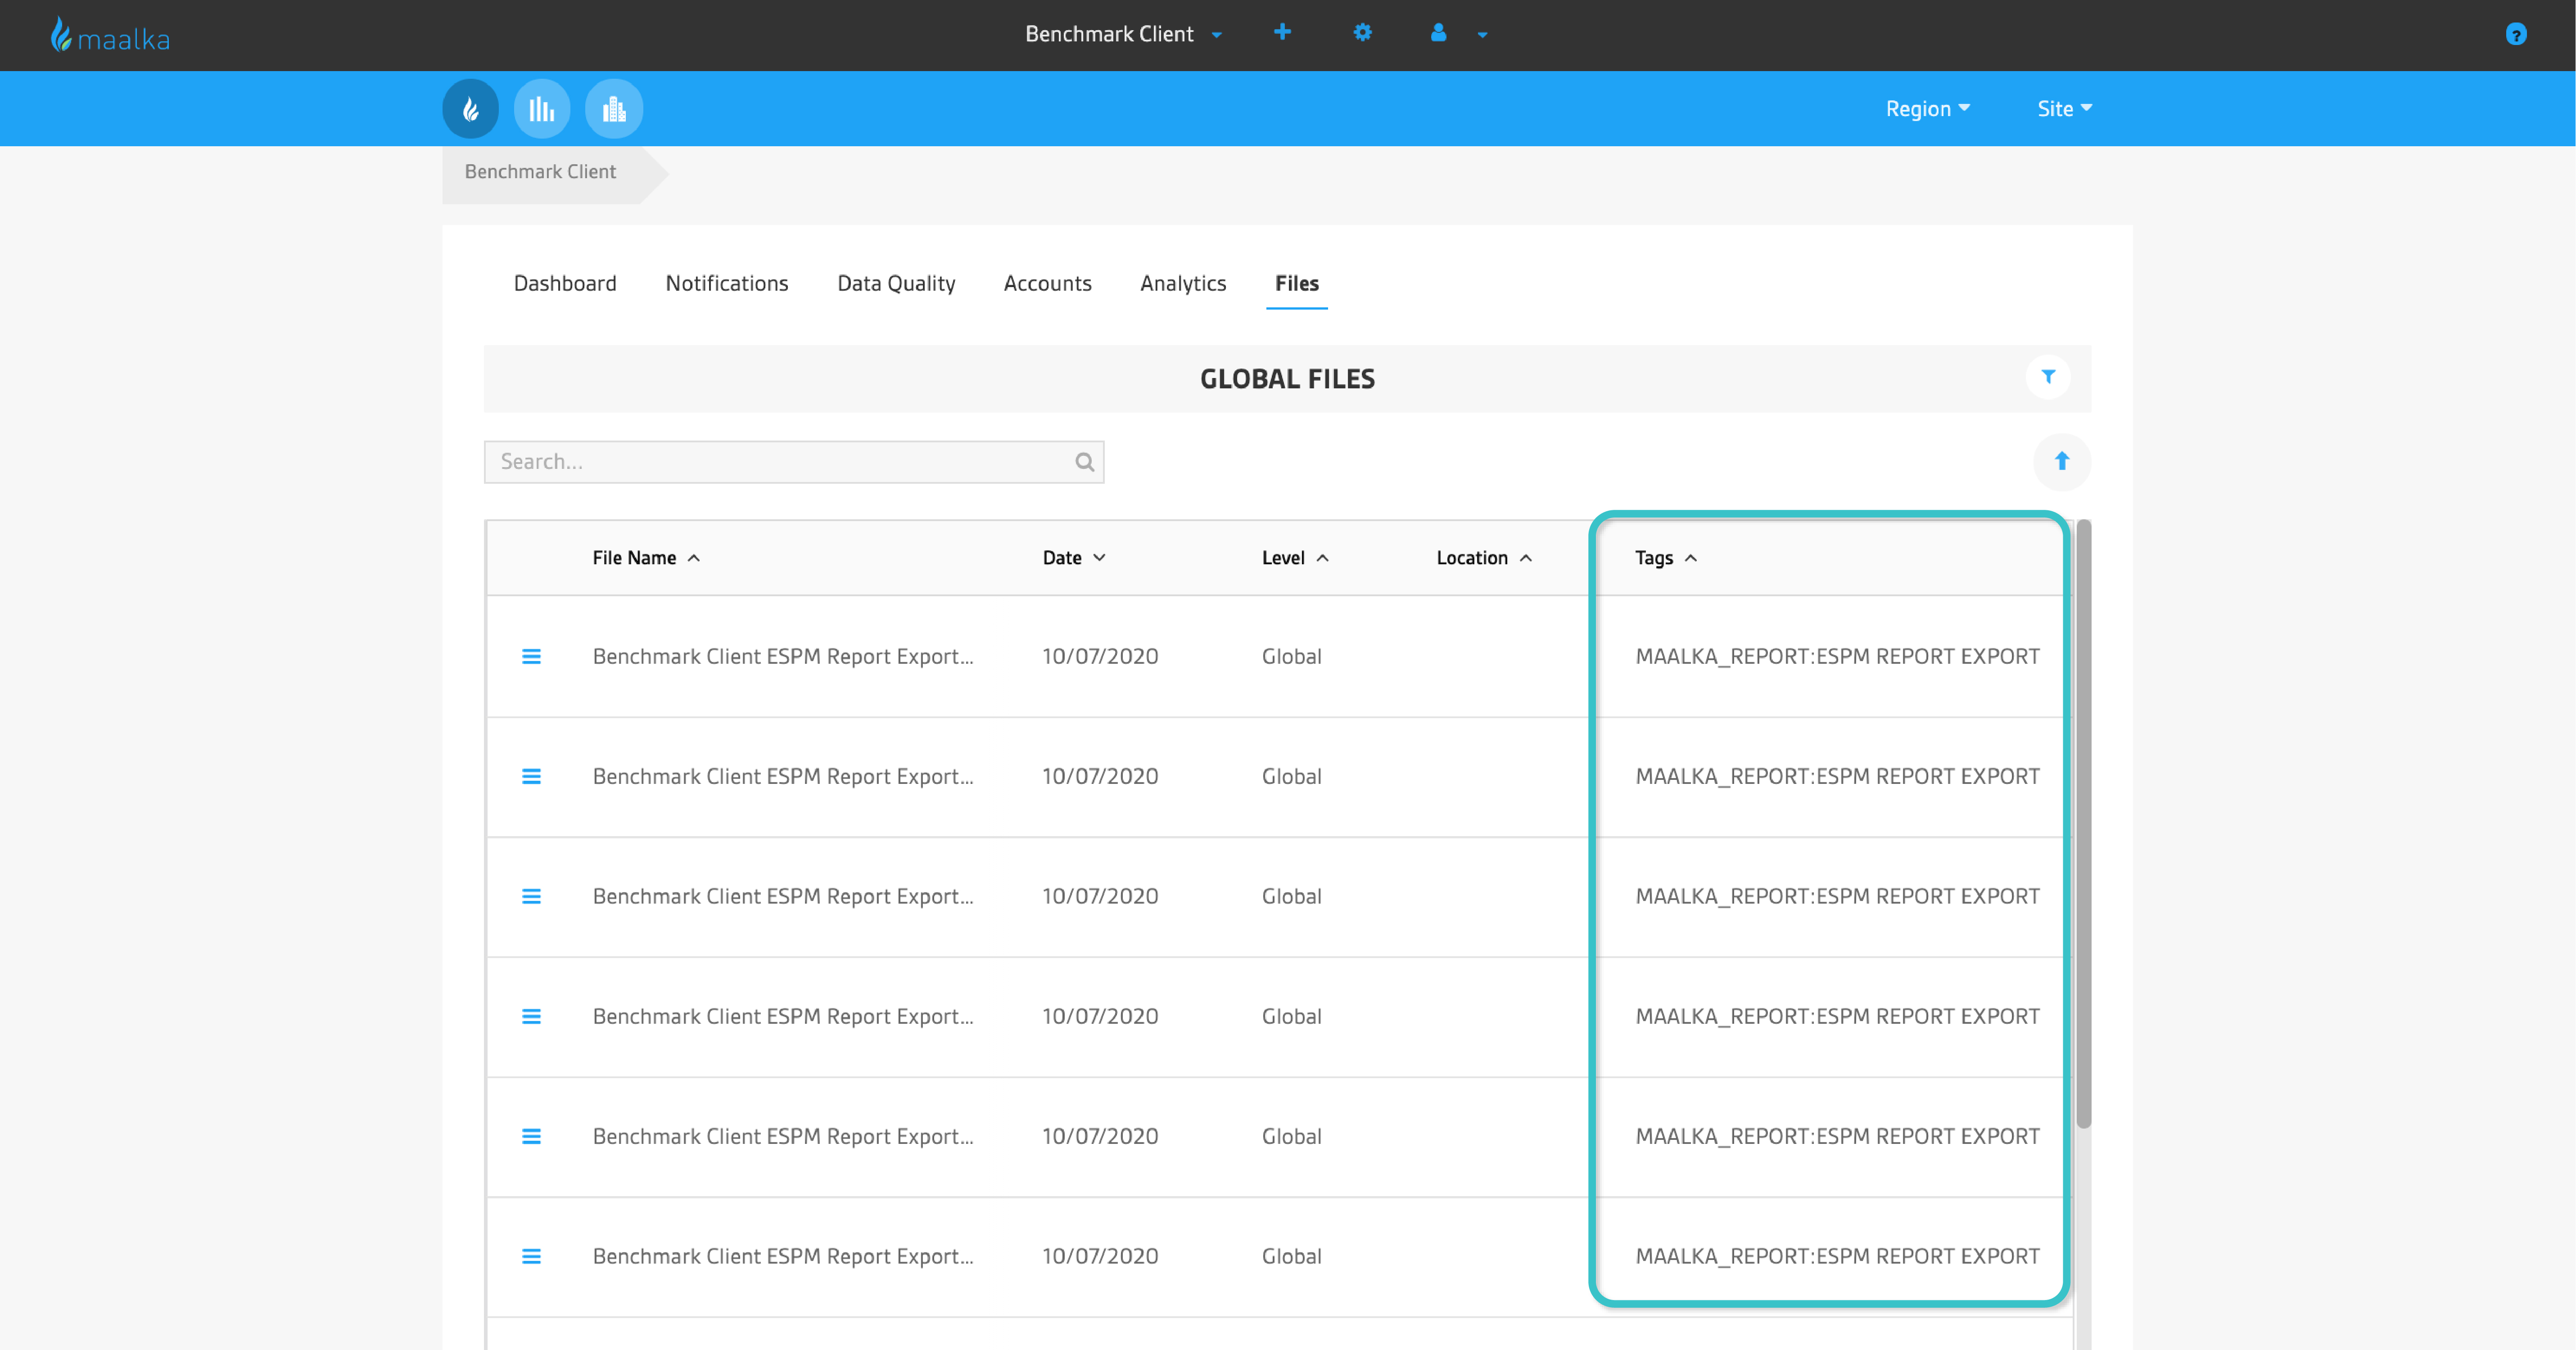2576x1350 pixels.
Task: Switch to the Dashboard tab
Action: [x=565, y=284]
